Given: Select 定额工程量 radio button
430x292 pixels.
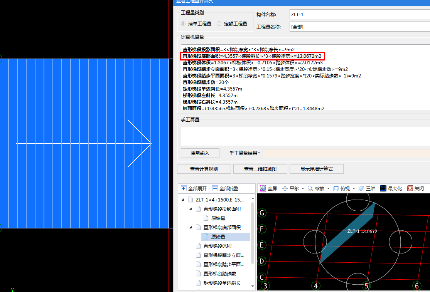Looking at the screenshot, I should click(219, 23).
